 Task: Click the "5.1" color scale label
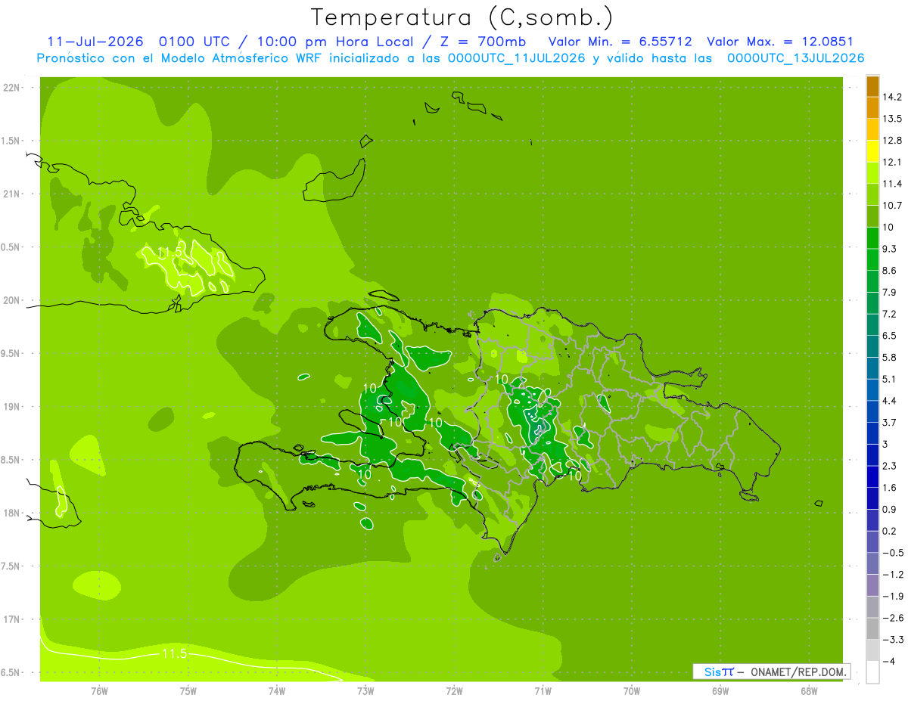[889, 379]
